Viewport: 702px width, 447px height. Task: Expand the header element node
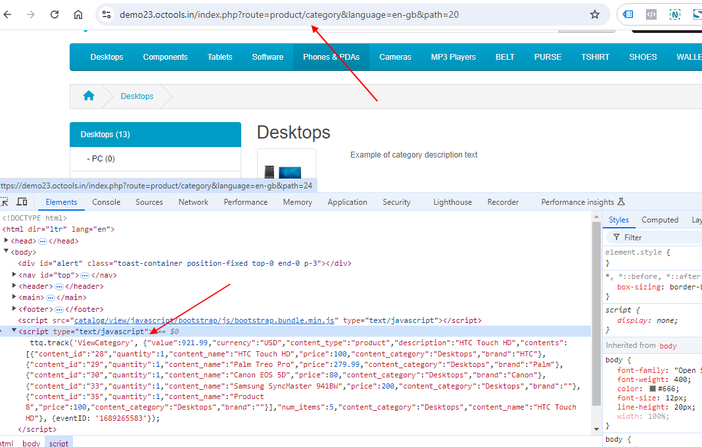point(14,286)
